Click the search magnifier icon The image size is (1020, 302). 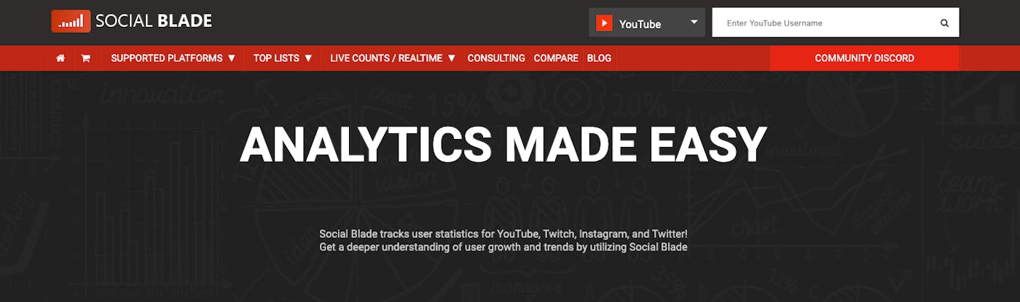pyautogui.click(x=944, y=23)
